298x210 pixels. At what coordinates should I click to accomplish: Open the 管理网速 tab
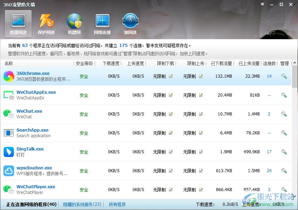point(18,24)
